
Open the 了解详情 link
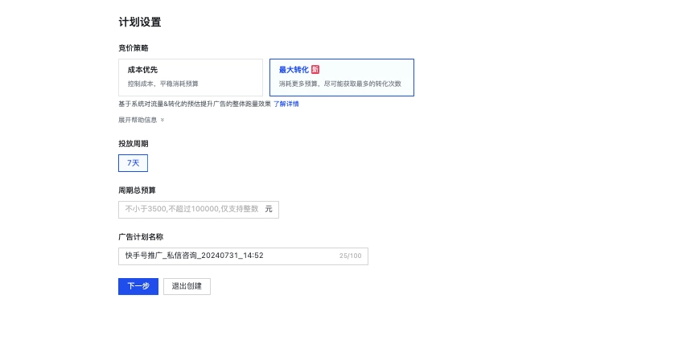click(286, 104)
